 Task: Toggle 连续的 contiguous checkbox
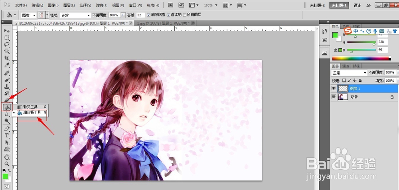pyautogui.click(x=168, y=15)
